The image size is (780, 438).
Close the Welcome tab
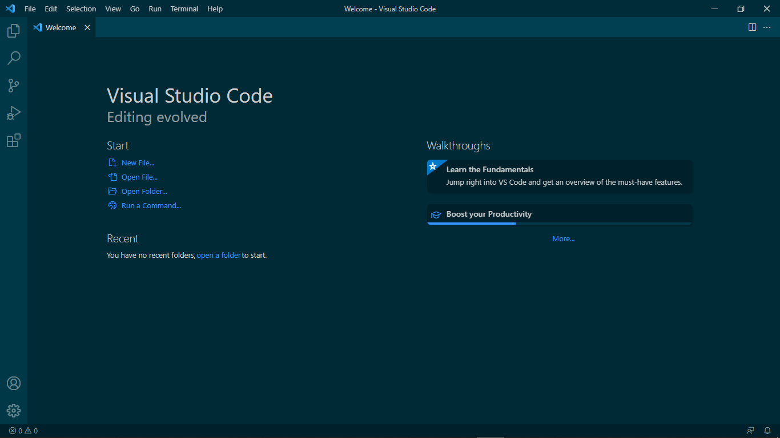click(x=87, y=27)
